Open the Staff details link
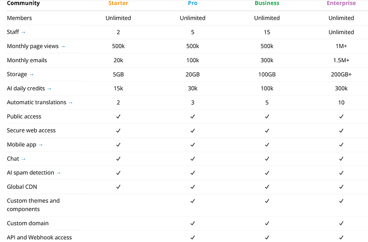Screen dimensions: 368x242 [13, 32]
